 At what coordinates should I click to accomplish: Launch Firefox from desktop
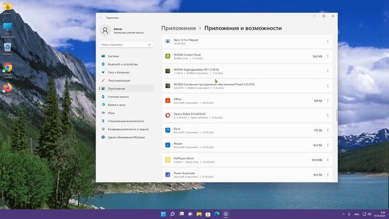(7, 90)
